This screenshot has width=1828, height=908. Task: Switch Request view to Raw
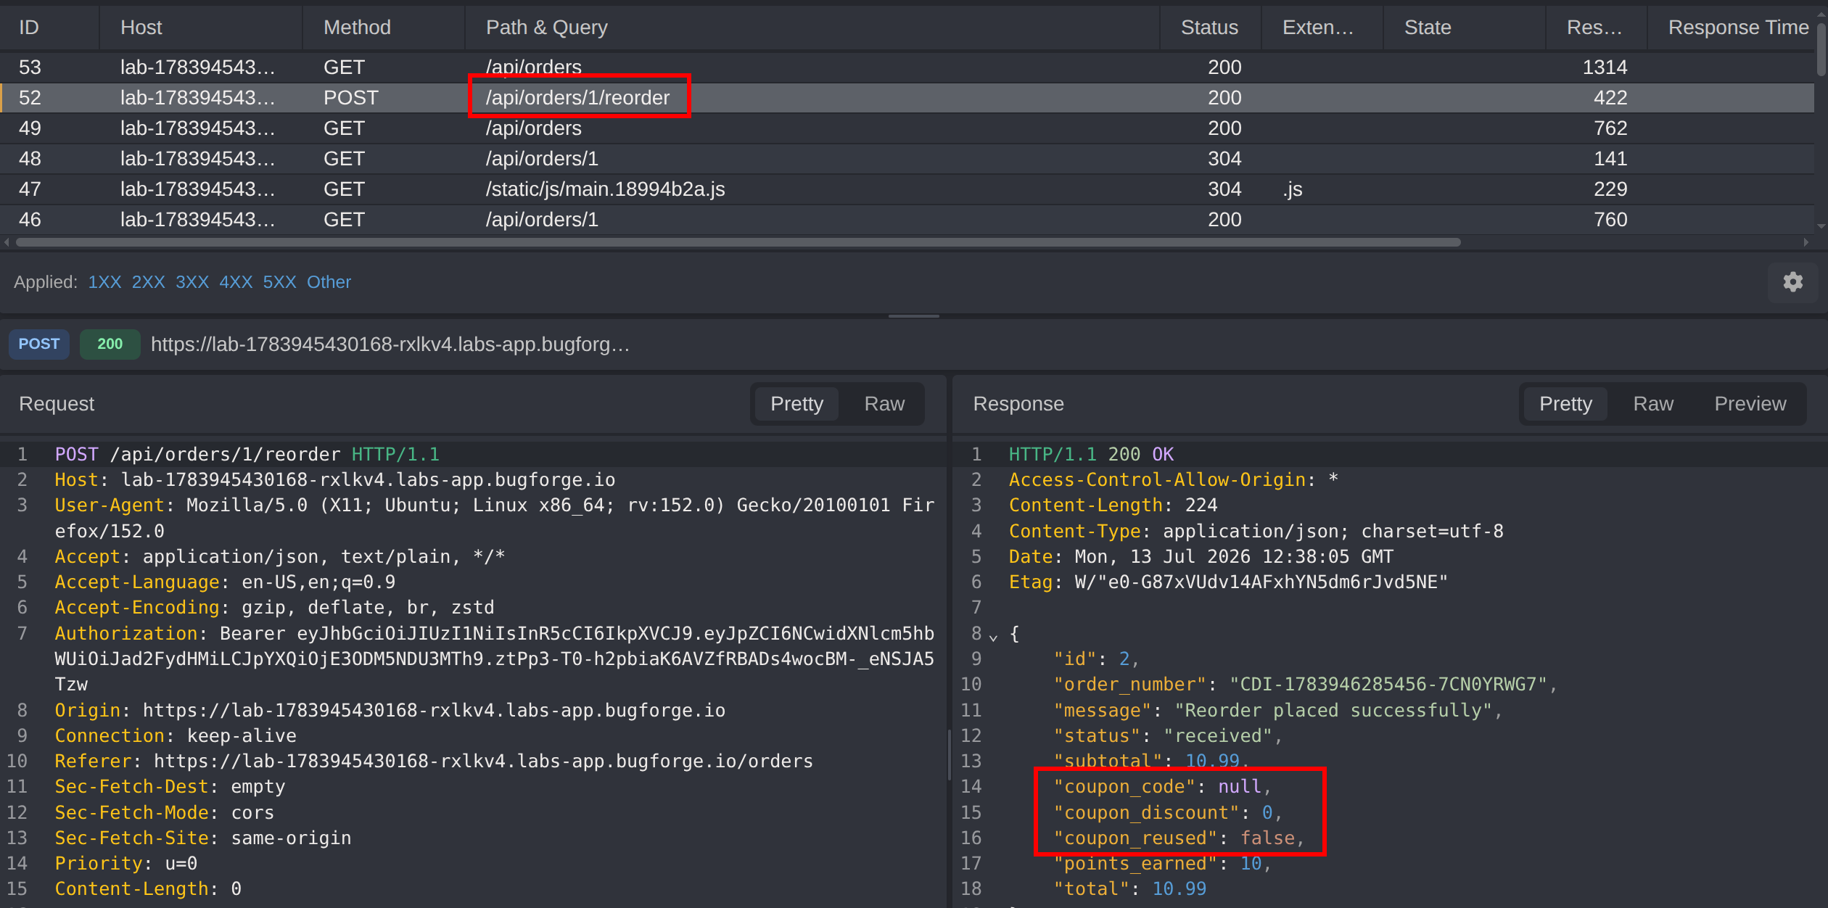coord(884,404)
